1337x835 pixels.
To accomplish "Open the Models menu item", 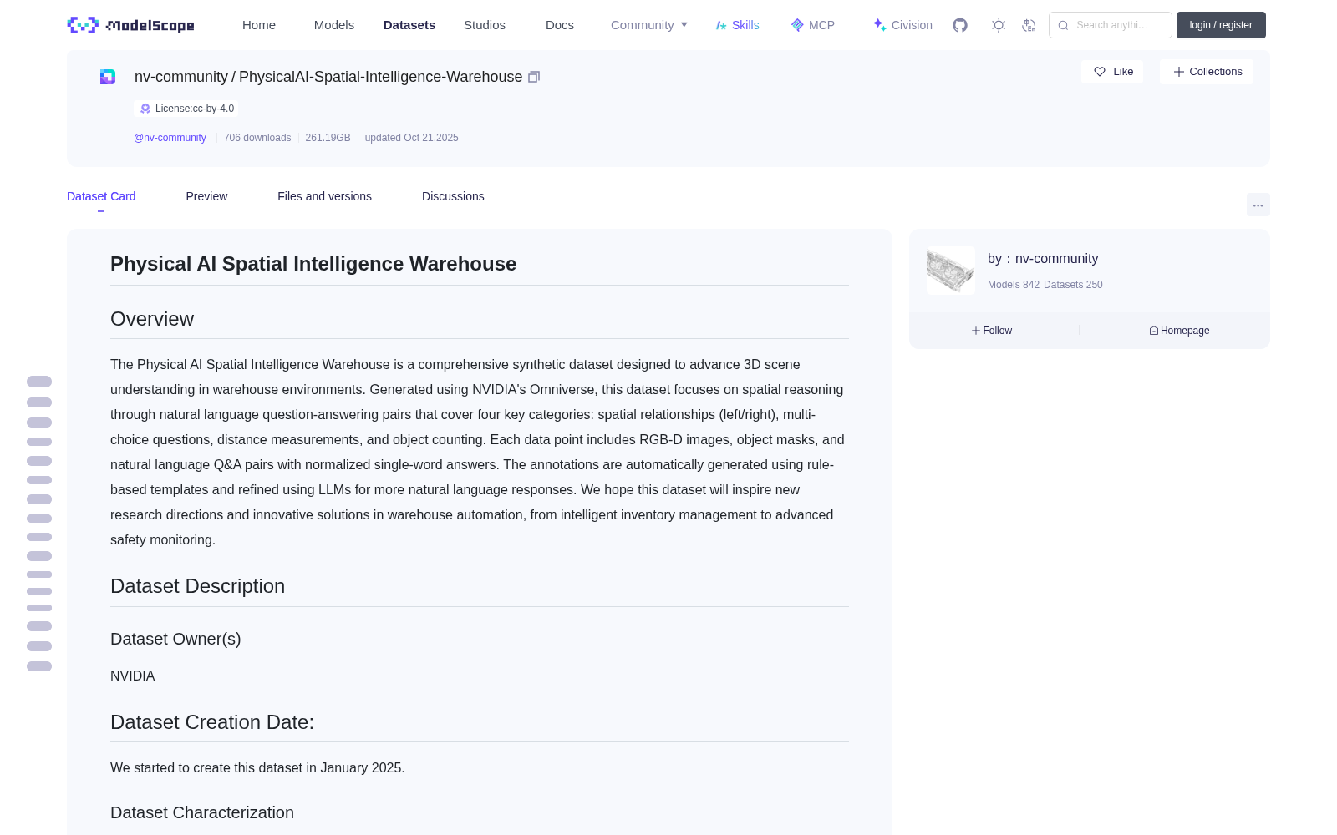I will 334,25.
